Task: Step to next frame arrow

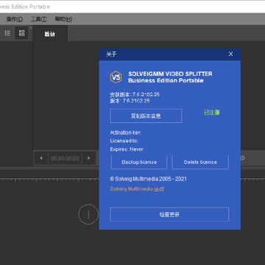Action: (x=89, y=158)
